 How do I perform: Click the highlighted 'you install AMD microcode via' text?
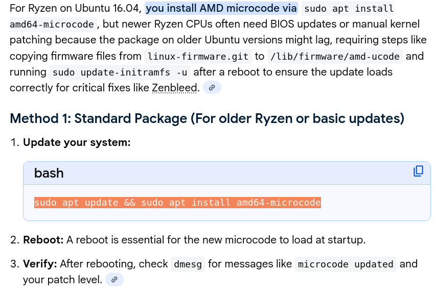(221, 9)
